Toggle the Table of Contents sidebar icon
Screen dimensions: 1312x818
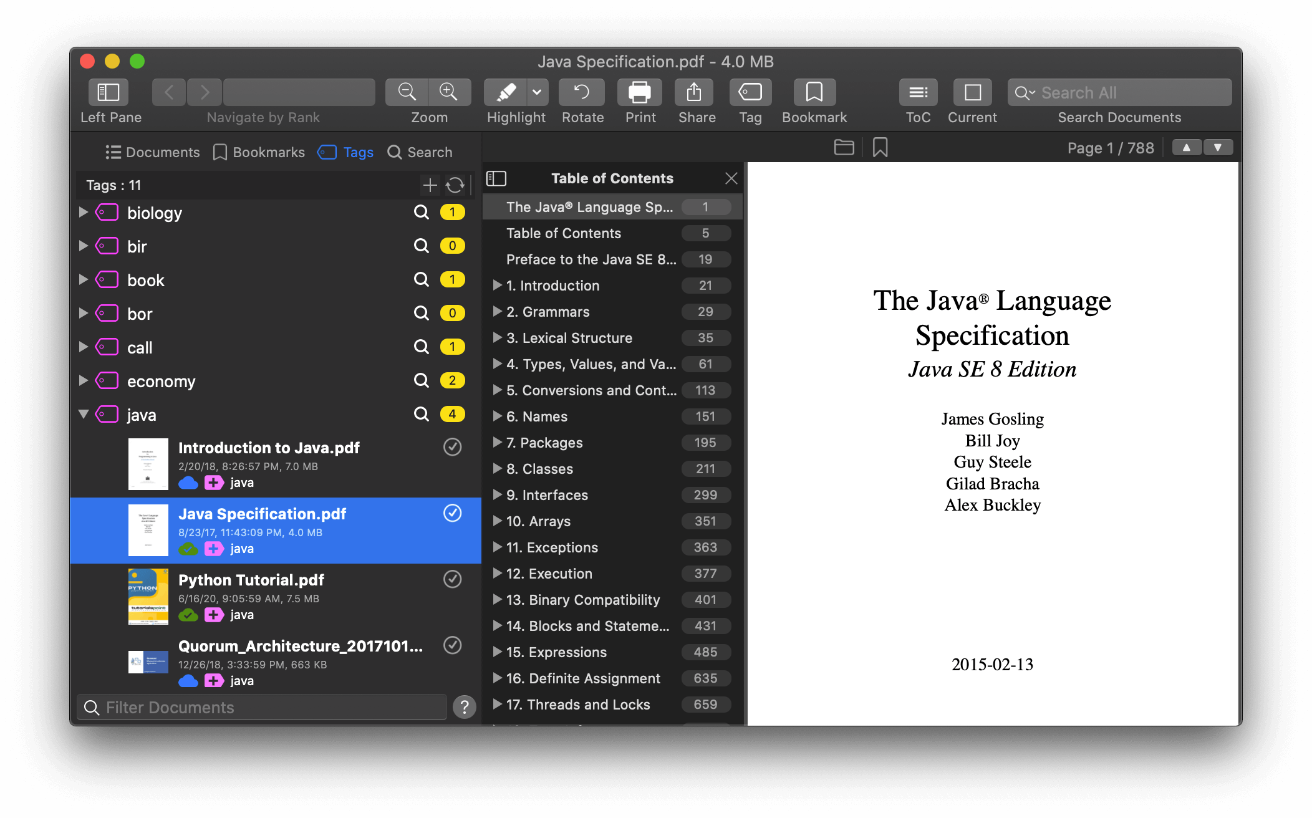(496, 179)
